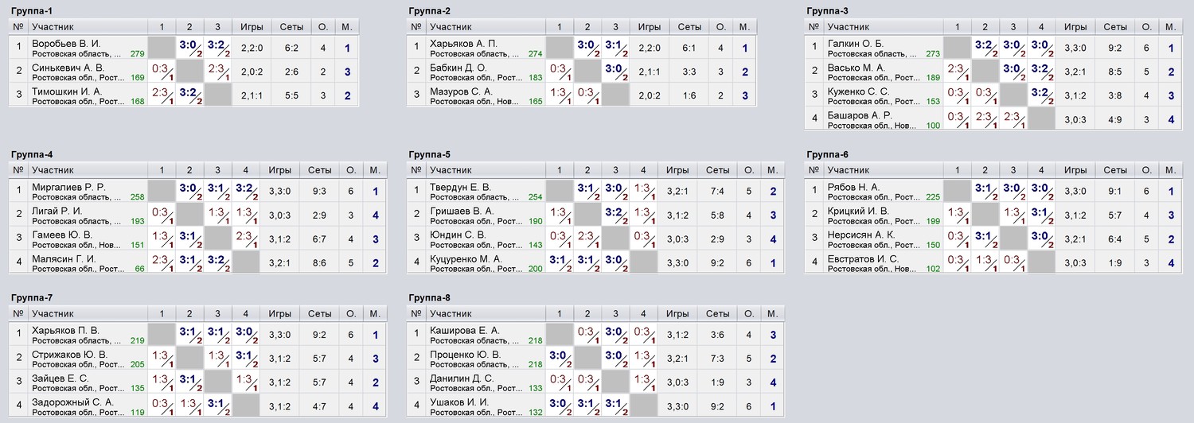Image resolution: width=1194 pixels, height=423 pixels.
Task: Click Каширова vs Проценко 0:3 score
Action: point(587,334)
